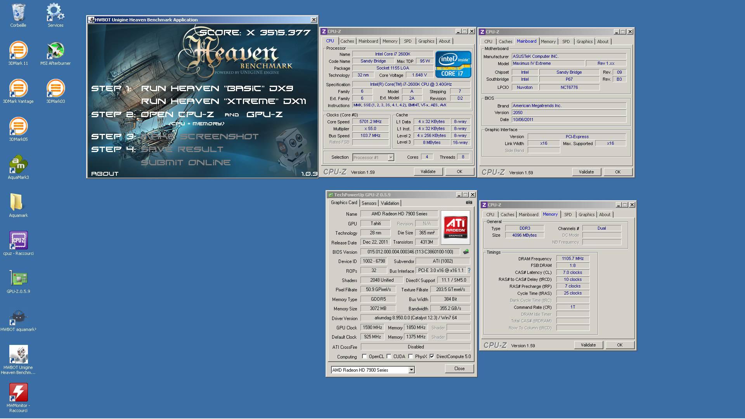The height and width of the screenshot is (419, 745).
Task: Open the Corbeille recycle bin icon
Action: point(18,16)
